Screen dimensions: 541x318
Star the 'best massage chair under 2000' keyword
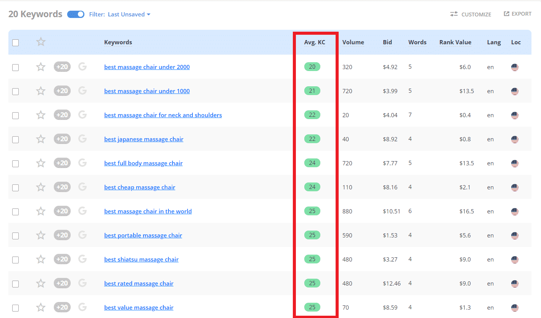pos(41,67)
